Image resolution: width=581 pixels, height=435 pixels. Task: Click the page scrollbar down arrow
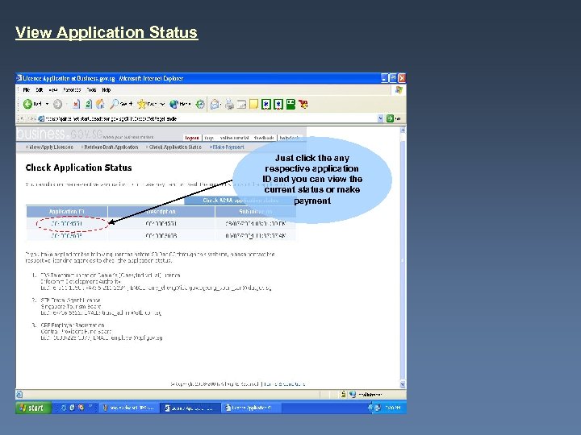[x=403, y=385]
